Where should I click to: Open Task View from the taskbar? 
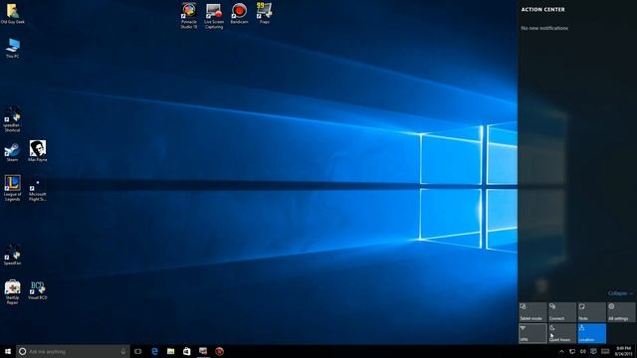coord(138,351)
